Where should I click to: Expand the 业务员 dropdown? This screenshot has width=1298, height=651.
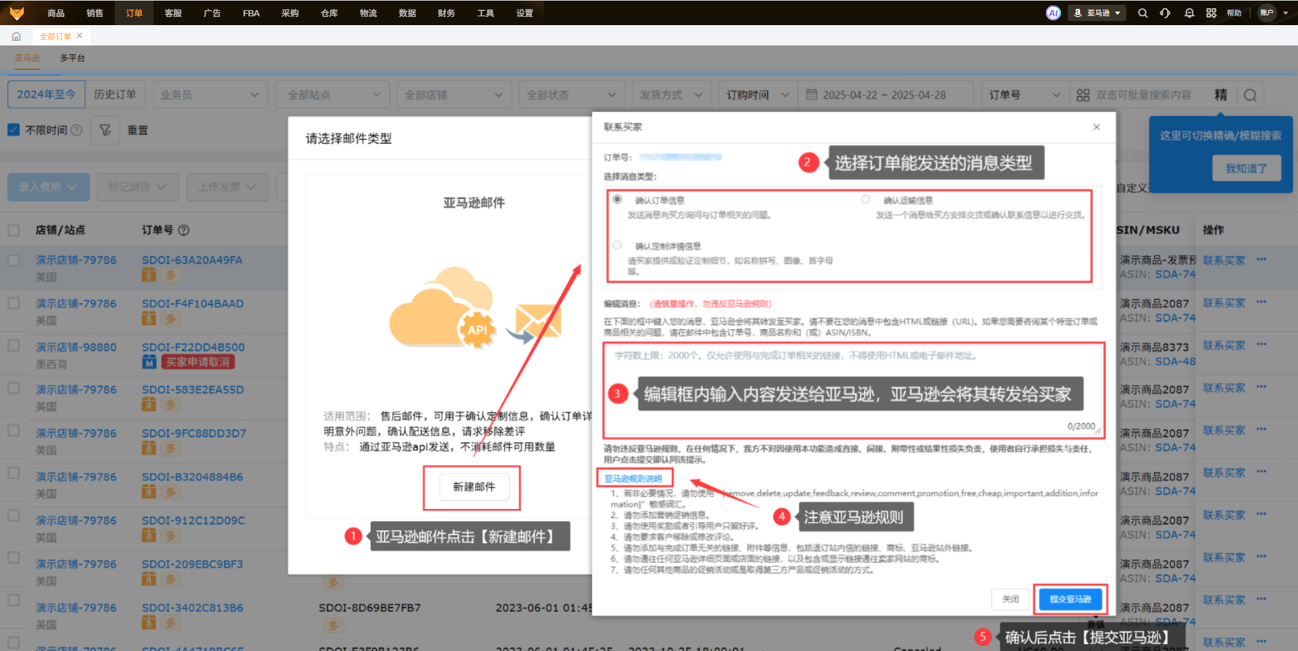click(x=210, y=95)
